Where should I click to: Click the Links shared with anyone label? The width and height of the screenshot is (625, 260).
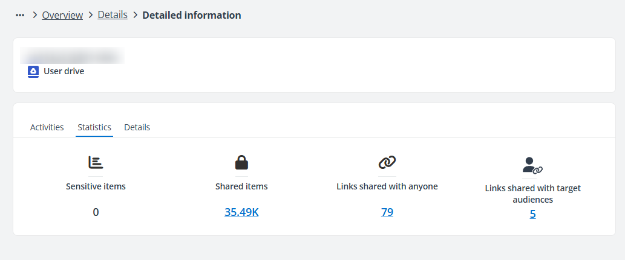(x=387, y=186)
